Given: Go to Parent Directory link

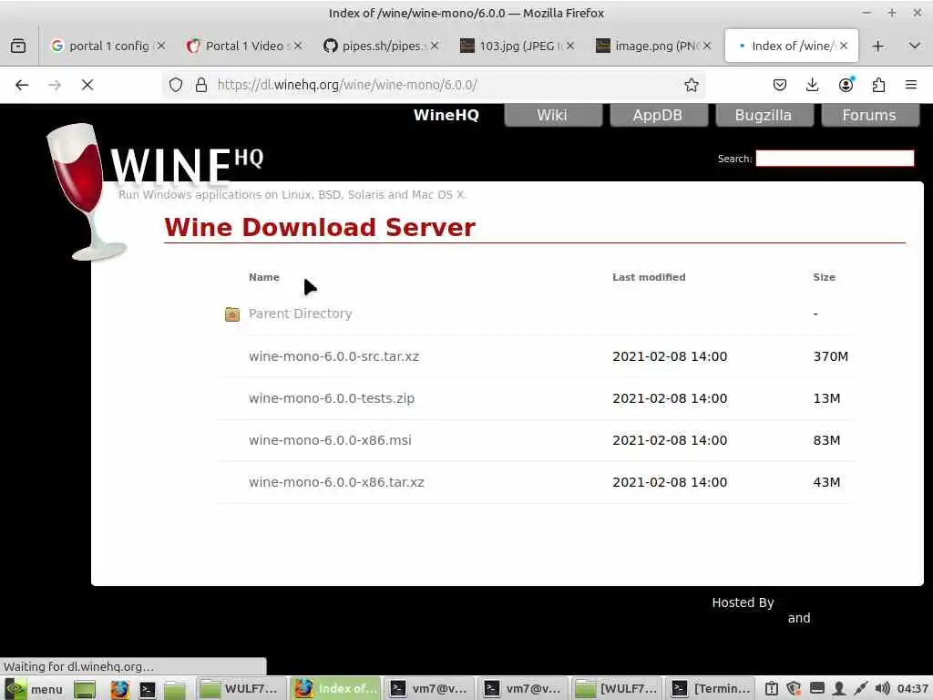Looking at the screenshot, I should pos(300,314).
